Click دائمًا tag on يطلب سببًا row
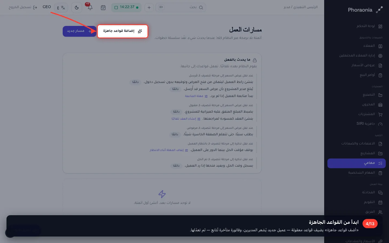Screen dimensions: 389x243 [175, 134]
